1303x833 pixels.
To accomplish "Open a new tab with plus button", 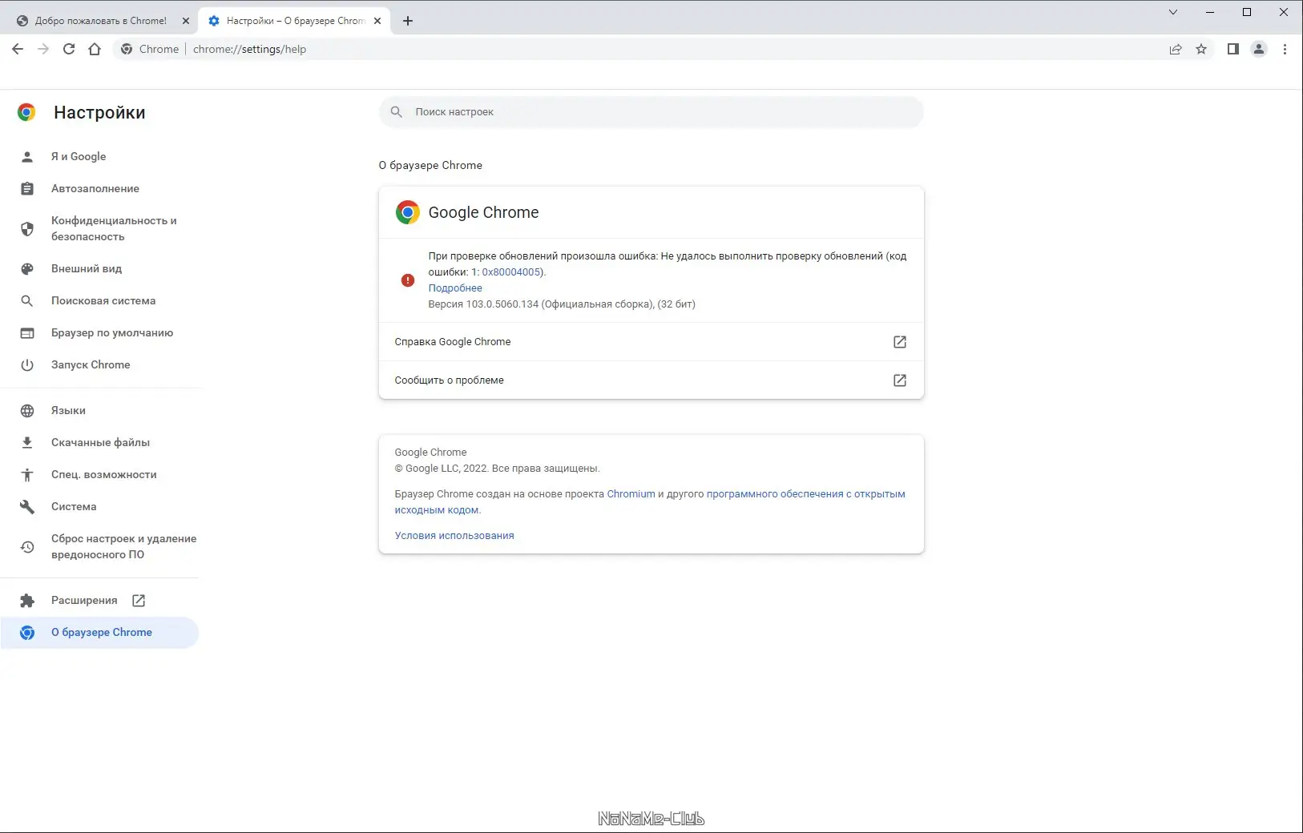I will tap(408, 21).
